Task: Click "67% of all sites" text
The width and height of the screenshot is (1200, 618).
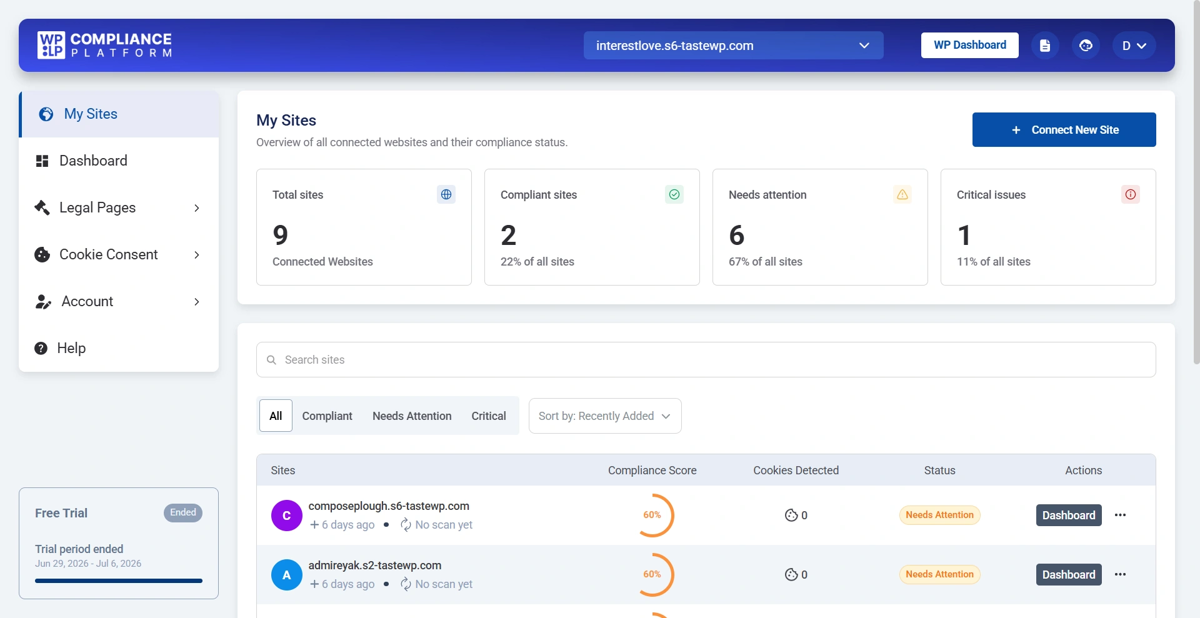Action: coord(766,262)
